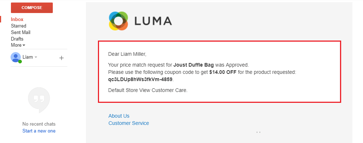Click the red Compose button
Screen dimensions: 363x143
32,8
